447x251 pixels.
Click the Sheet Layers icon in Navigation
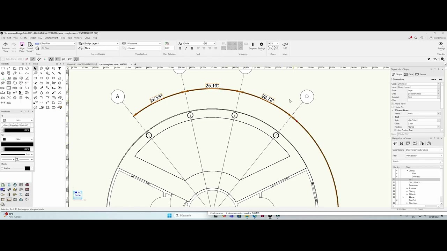[x=408, y=143]
